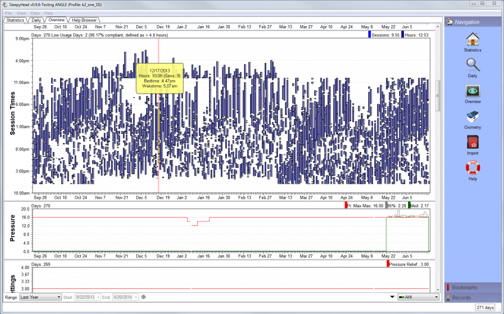Click the 'Pr. Max Max: 16.00' legend text
The width and height of the screenshot is (504, 314).
click(x=366, y=206)
